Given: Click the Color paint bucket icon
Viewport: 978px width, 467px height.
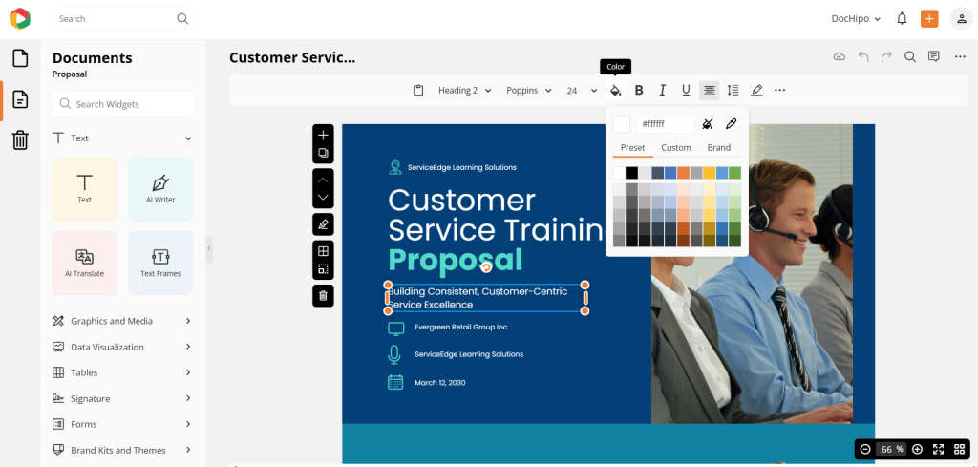Looking at the screenshot, I should click(x=616, y=91).
